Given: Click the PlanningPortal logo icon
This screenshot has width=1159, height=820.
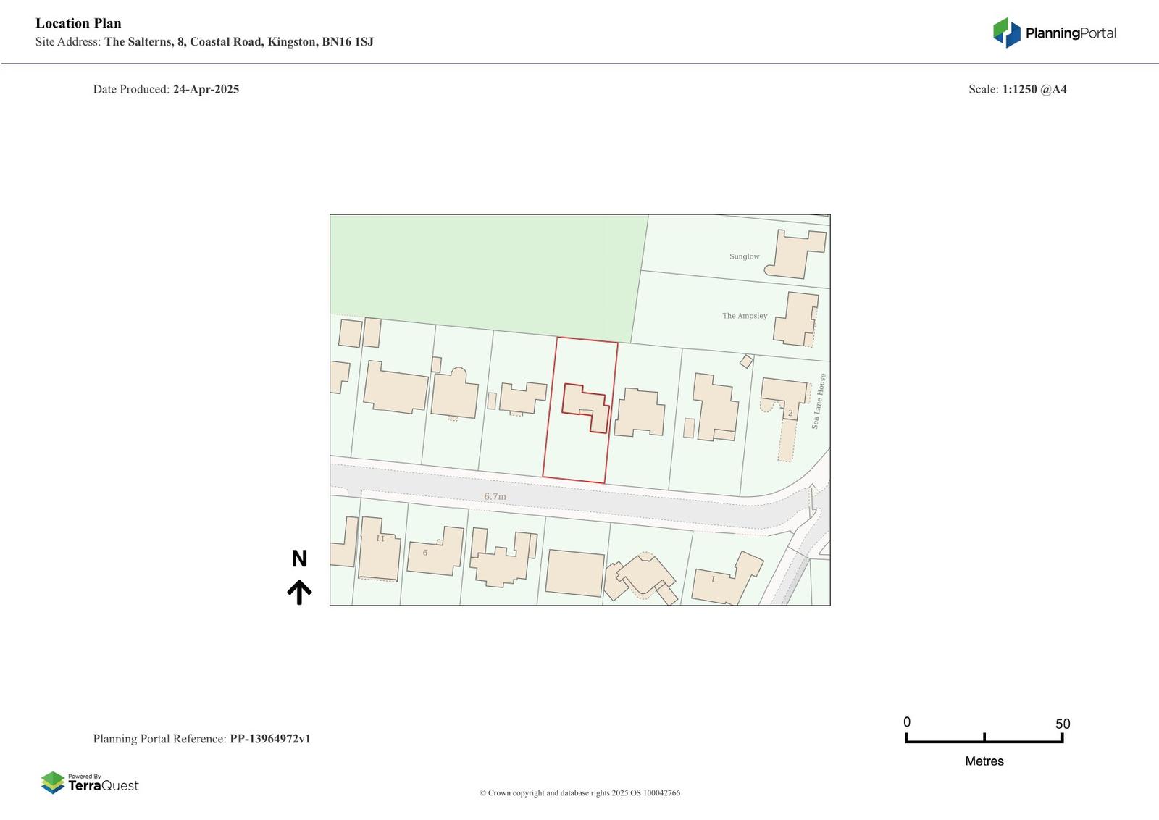Looking at the screenshot, I should pyautogui.click(x=1006, y=33).
